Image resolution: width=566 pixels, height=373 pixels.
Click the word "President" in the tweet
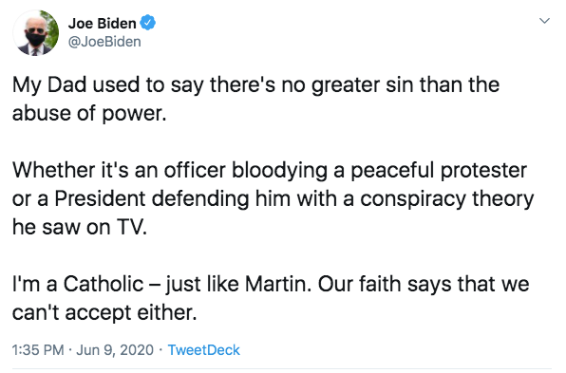100,198
